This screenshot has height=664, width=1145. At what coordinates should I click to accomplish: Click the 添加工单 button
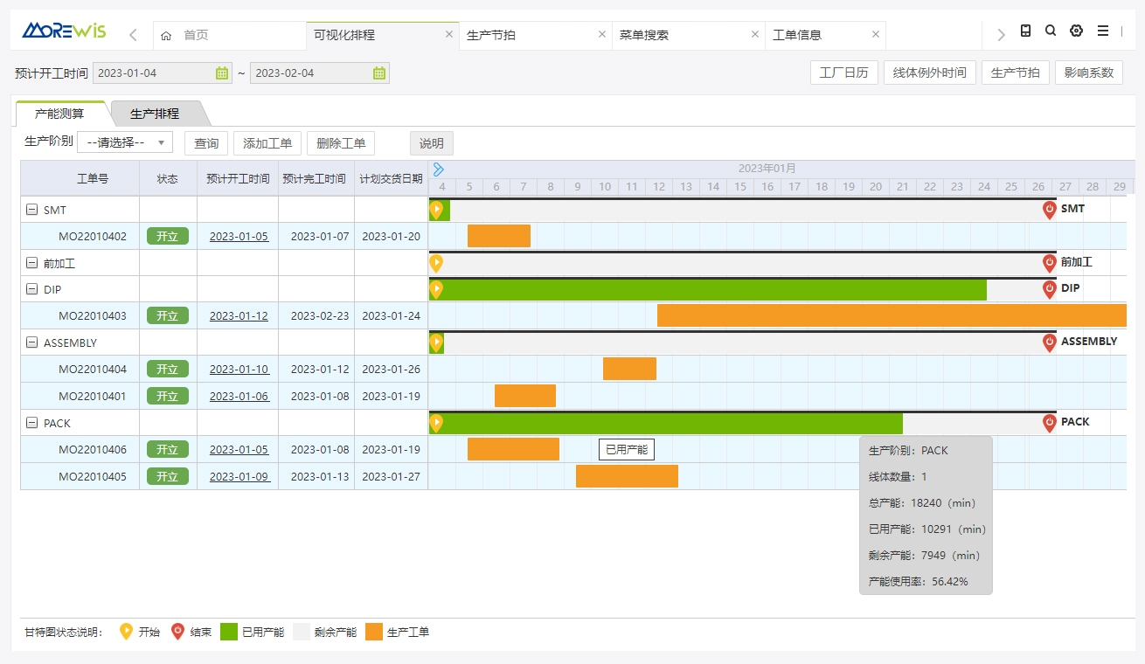point(267,143)
